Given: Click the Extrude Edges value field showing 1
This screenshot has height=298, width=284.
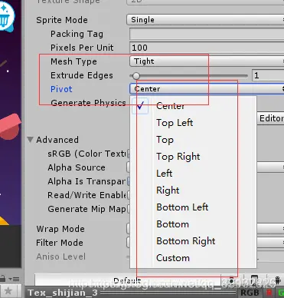Looking at the screenshot, I should click(268, 75).
